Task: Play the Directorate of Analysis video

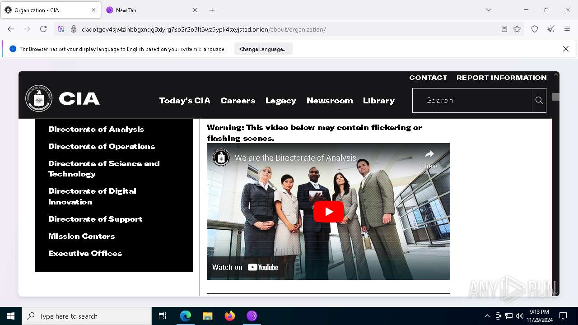Action: click(x=328, y=211)
